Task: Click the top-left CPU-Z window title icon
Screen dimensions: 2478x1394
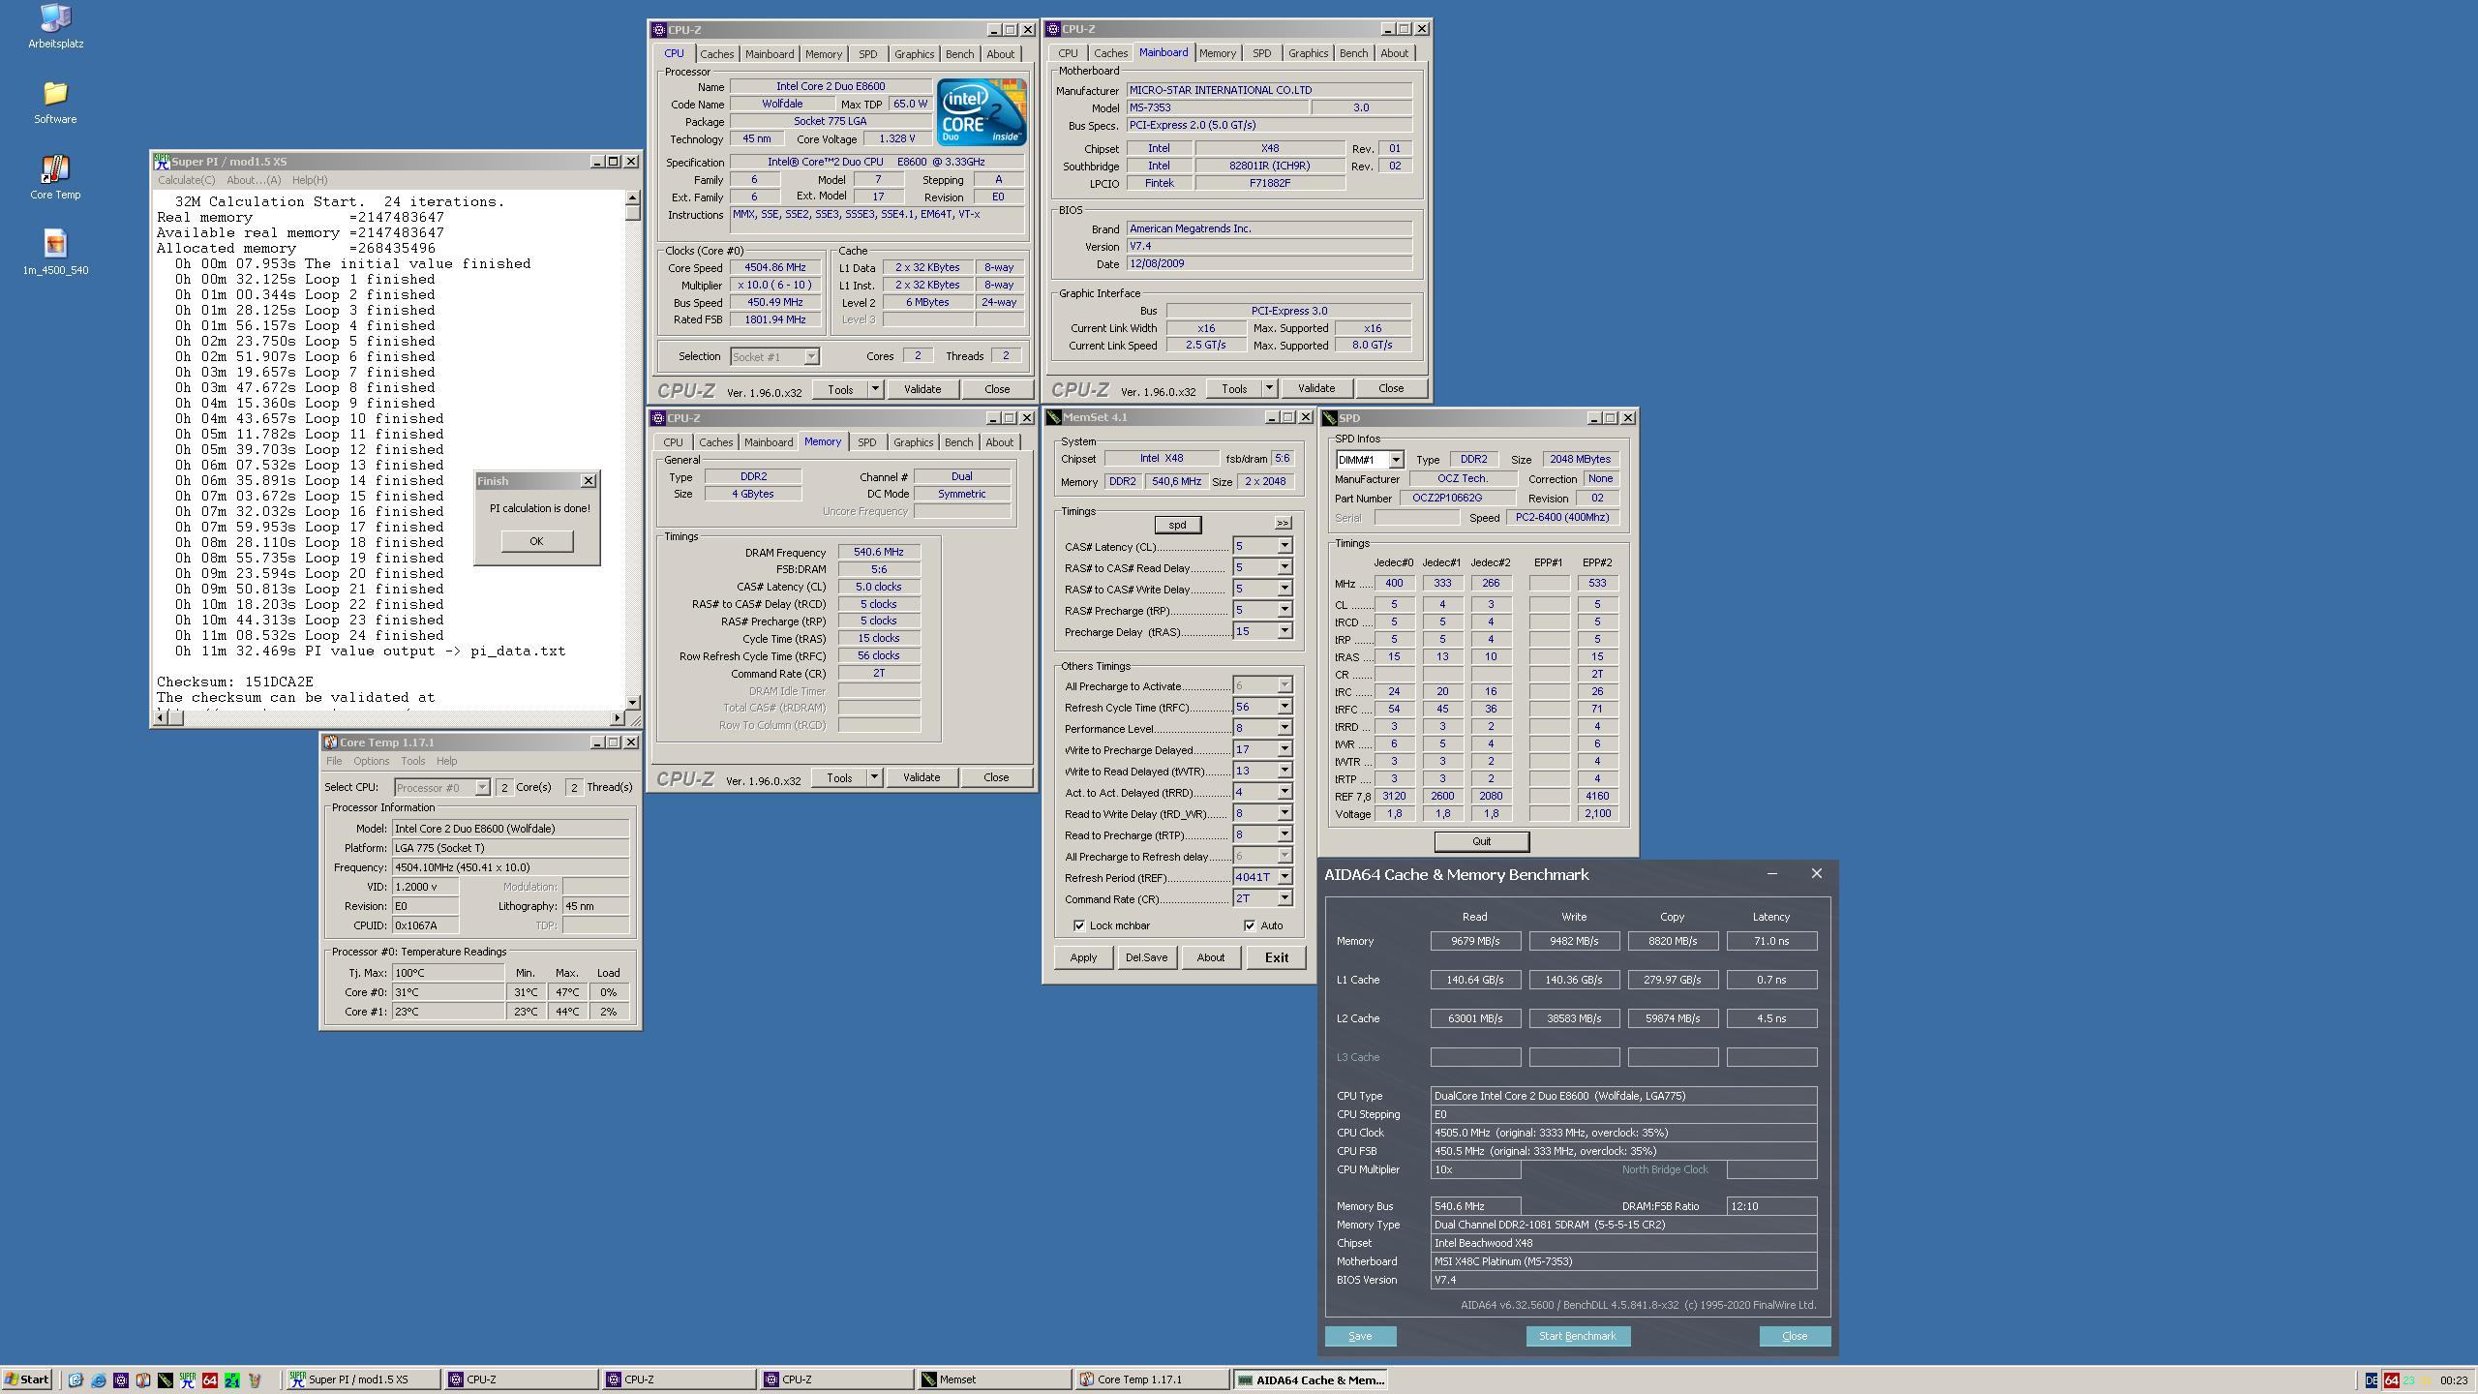Action: coord(659,30)
